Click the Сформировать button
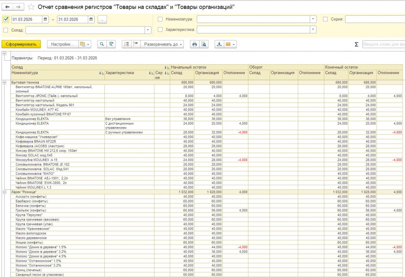This screenshot has width=405, height=277. (21, 45)
